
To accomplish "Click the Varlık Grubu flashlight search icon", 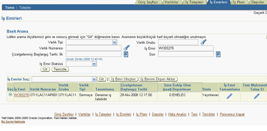I will [x=203, y=42].
